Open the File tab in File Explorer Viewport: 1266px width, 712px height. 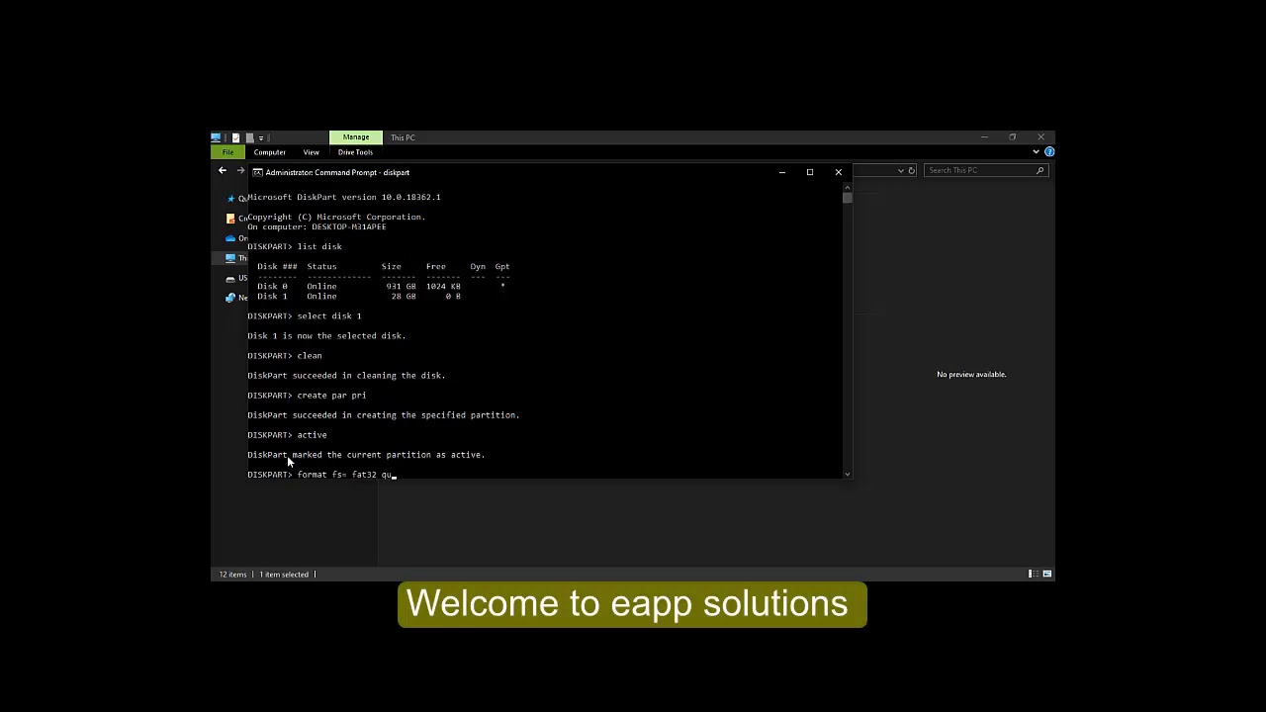point(227,152)
